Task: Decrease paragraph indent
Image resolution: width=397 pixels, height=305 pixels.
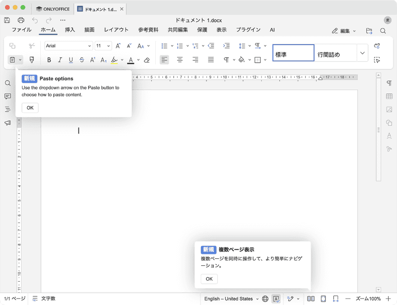Action: click(x=211, y=46)
